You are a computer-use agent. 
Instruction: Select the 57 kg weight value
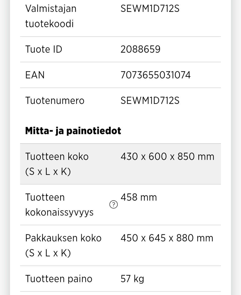[x=132, y=279]
